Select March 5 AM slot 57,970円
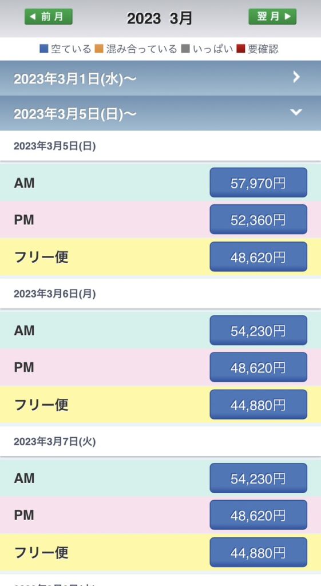The image size is (321, 586). [258, 183]
